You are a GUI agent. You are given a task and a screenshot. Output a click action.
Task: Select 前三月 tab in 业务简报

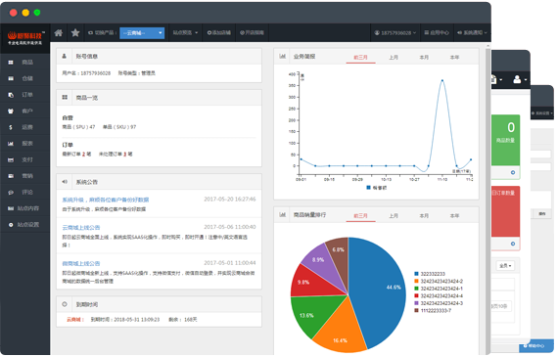coord(360,58)
